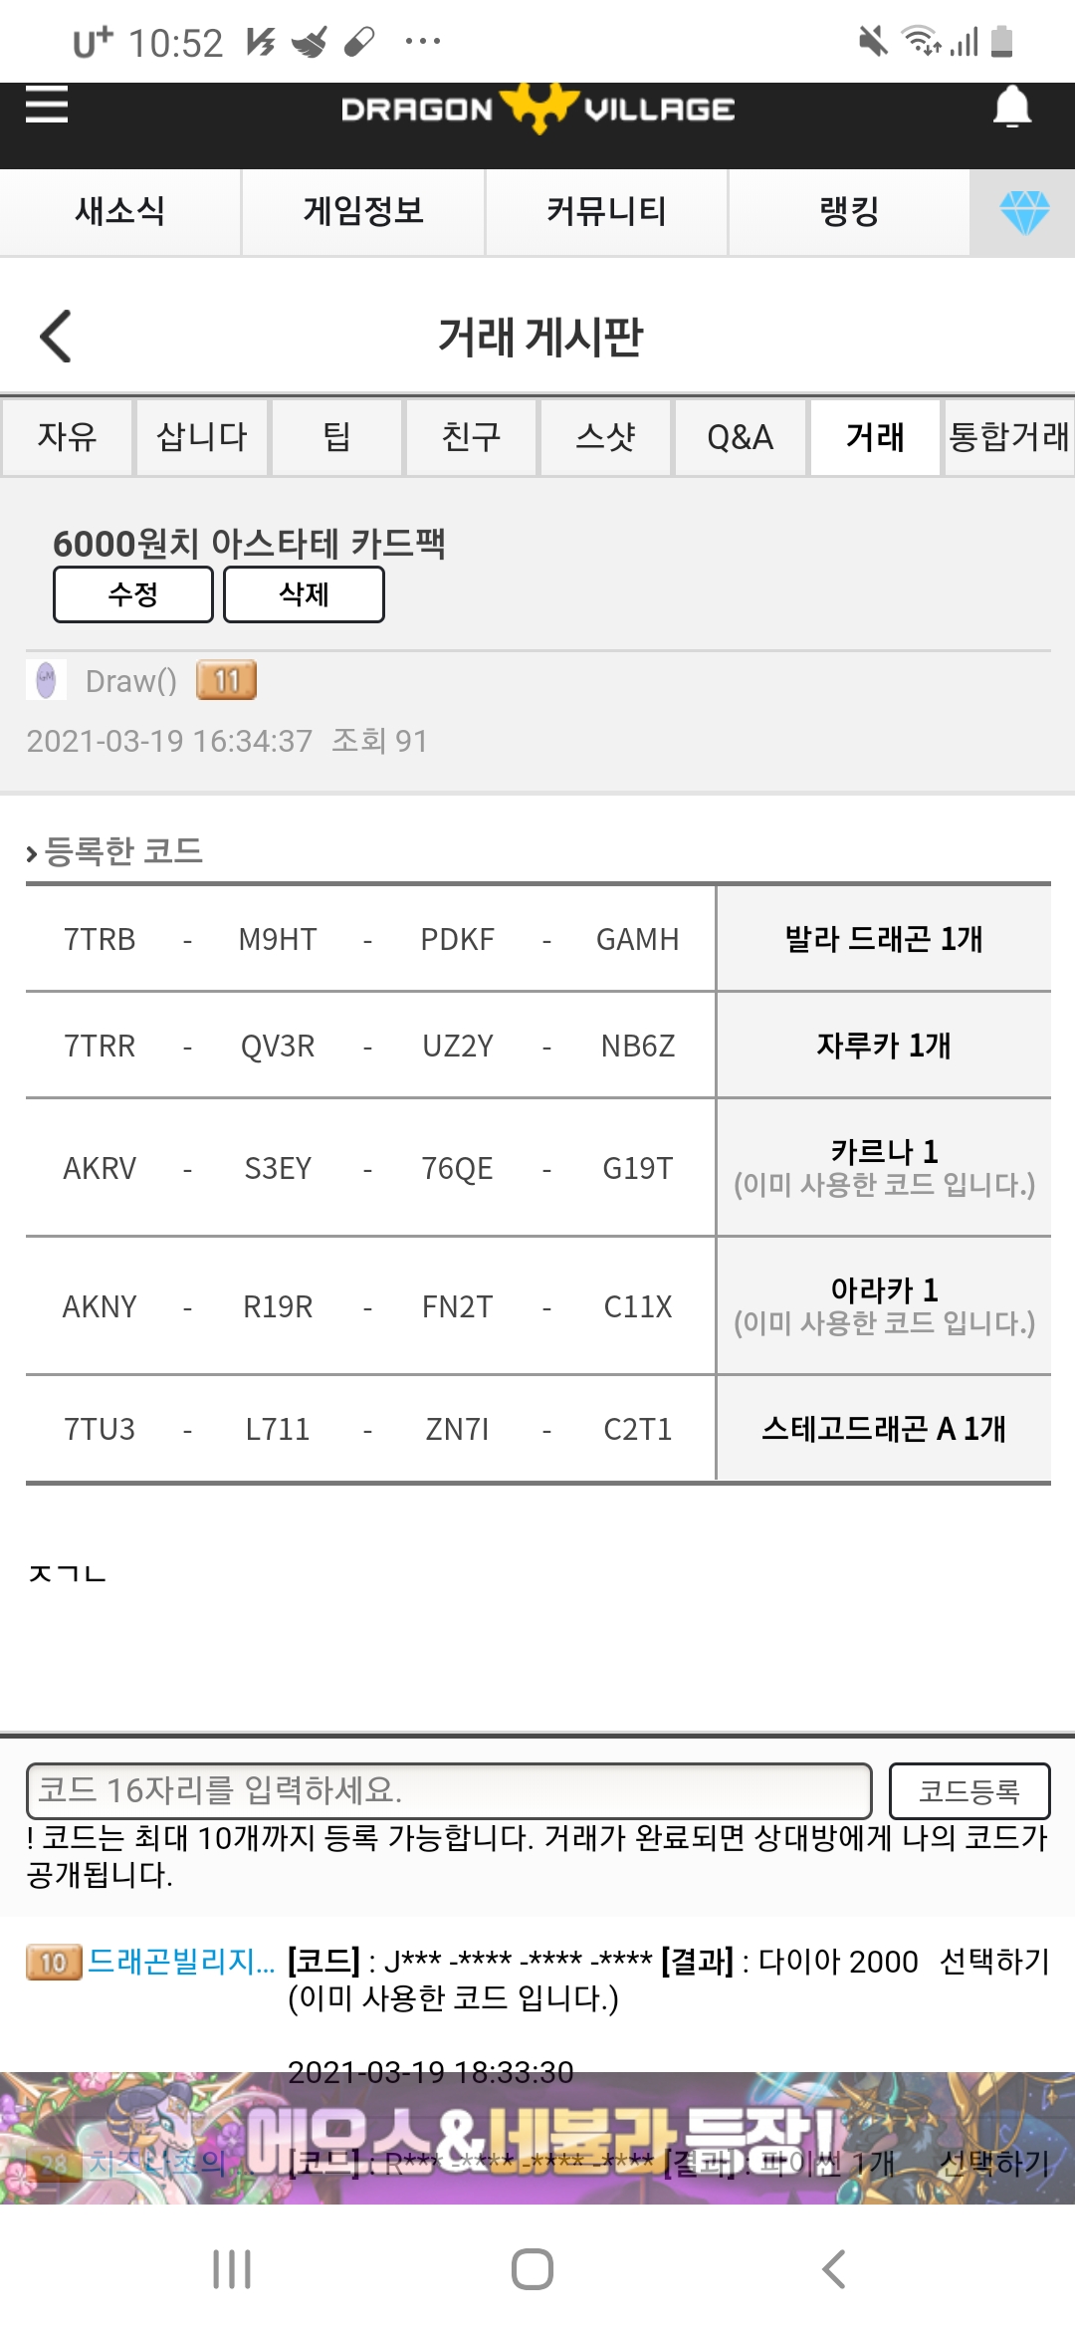Click 선택하기 for 다이아 2000 offer

(x=994, y=1961)
